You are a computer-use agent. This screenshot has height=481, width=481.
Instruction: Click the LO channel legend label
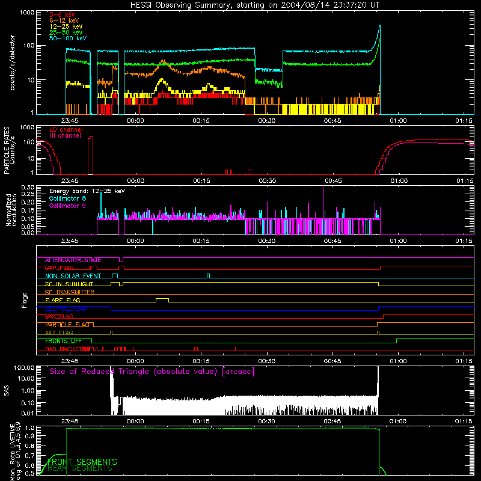pyautogui.click(x=66, y=129)
